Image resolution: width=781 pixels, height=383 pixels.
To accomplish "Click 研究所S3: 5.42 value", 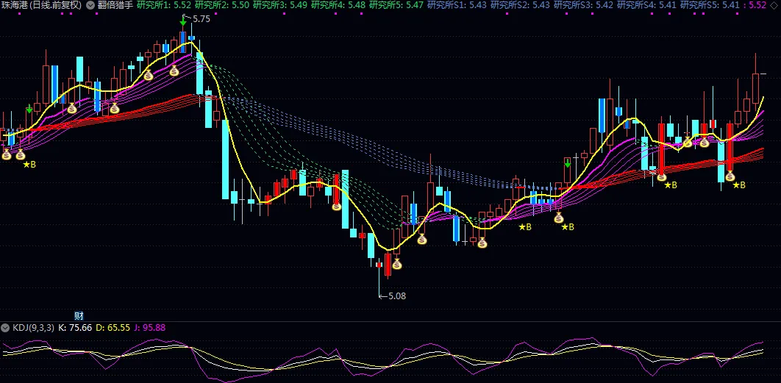I will (584, 5).
